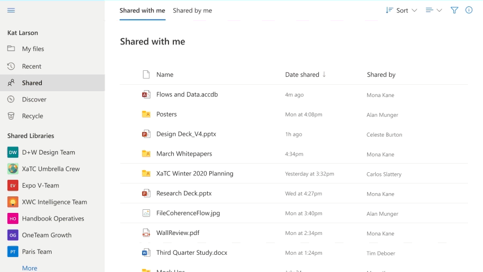Open the XaTC Winter 2020 Planning folder
Viewport: 483px width, 272px height.
(x=194, y=174)
